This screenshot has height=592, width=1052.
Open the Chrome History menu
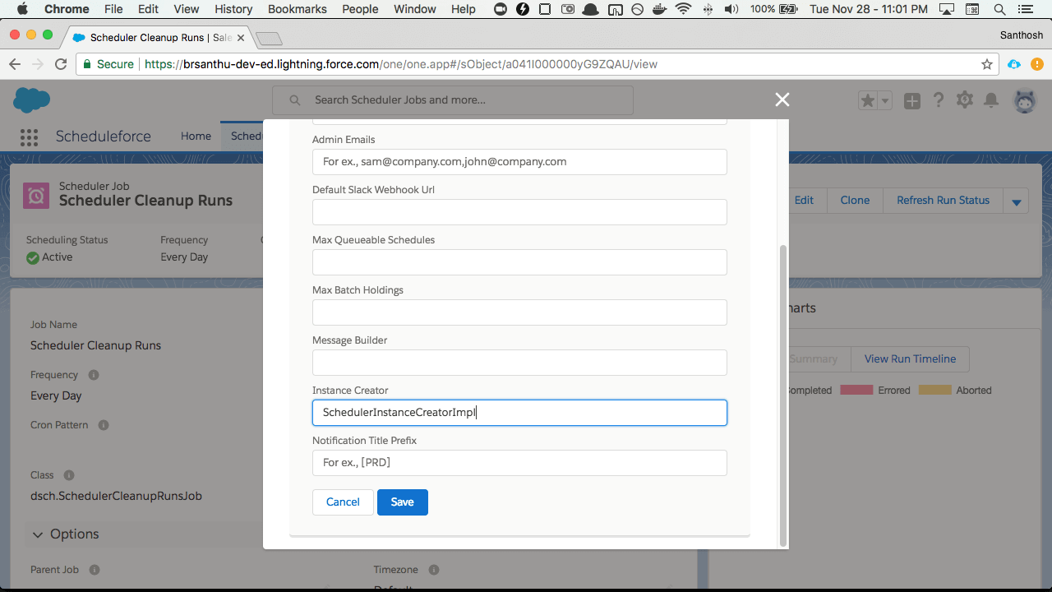[x=233, y=9]
